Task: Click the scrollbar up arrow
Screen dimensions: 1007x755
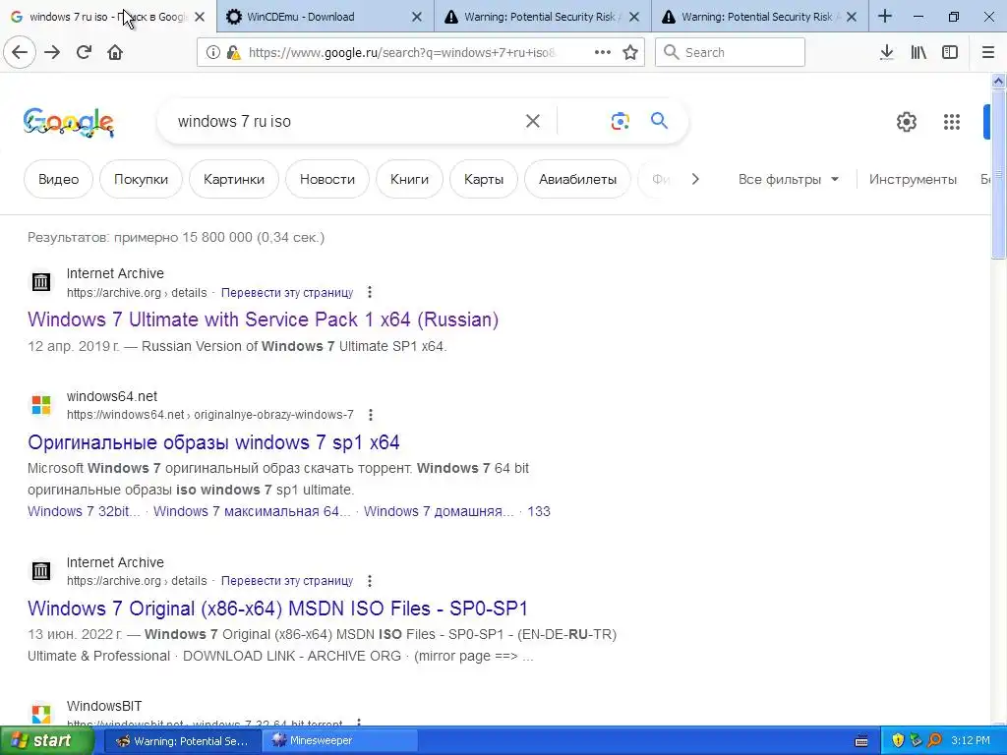Action: tap(999, 81)
